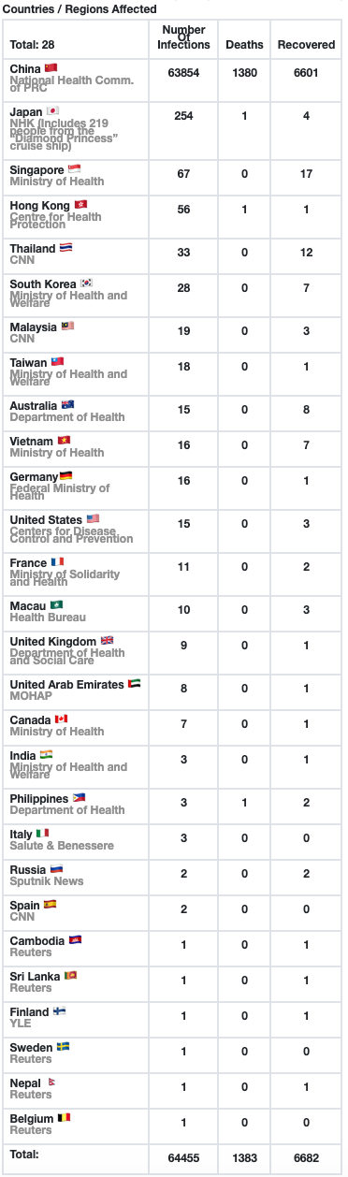348x1177 pixels.
Task: Open National Health Comm. of PRC source
Action: tap(71, 85)
